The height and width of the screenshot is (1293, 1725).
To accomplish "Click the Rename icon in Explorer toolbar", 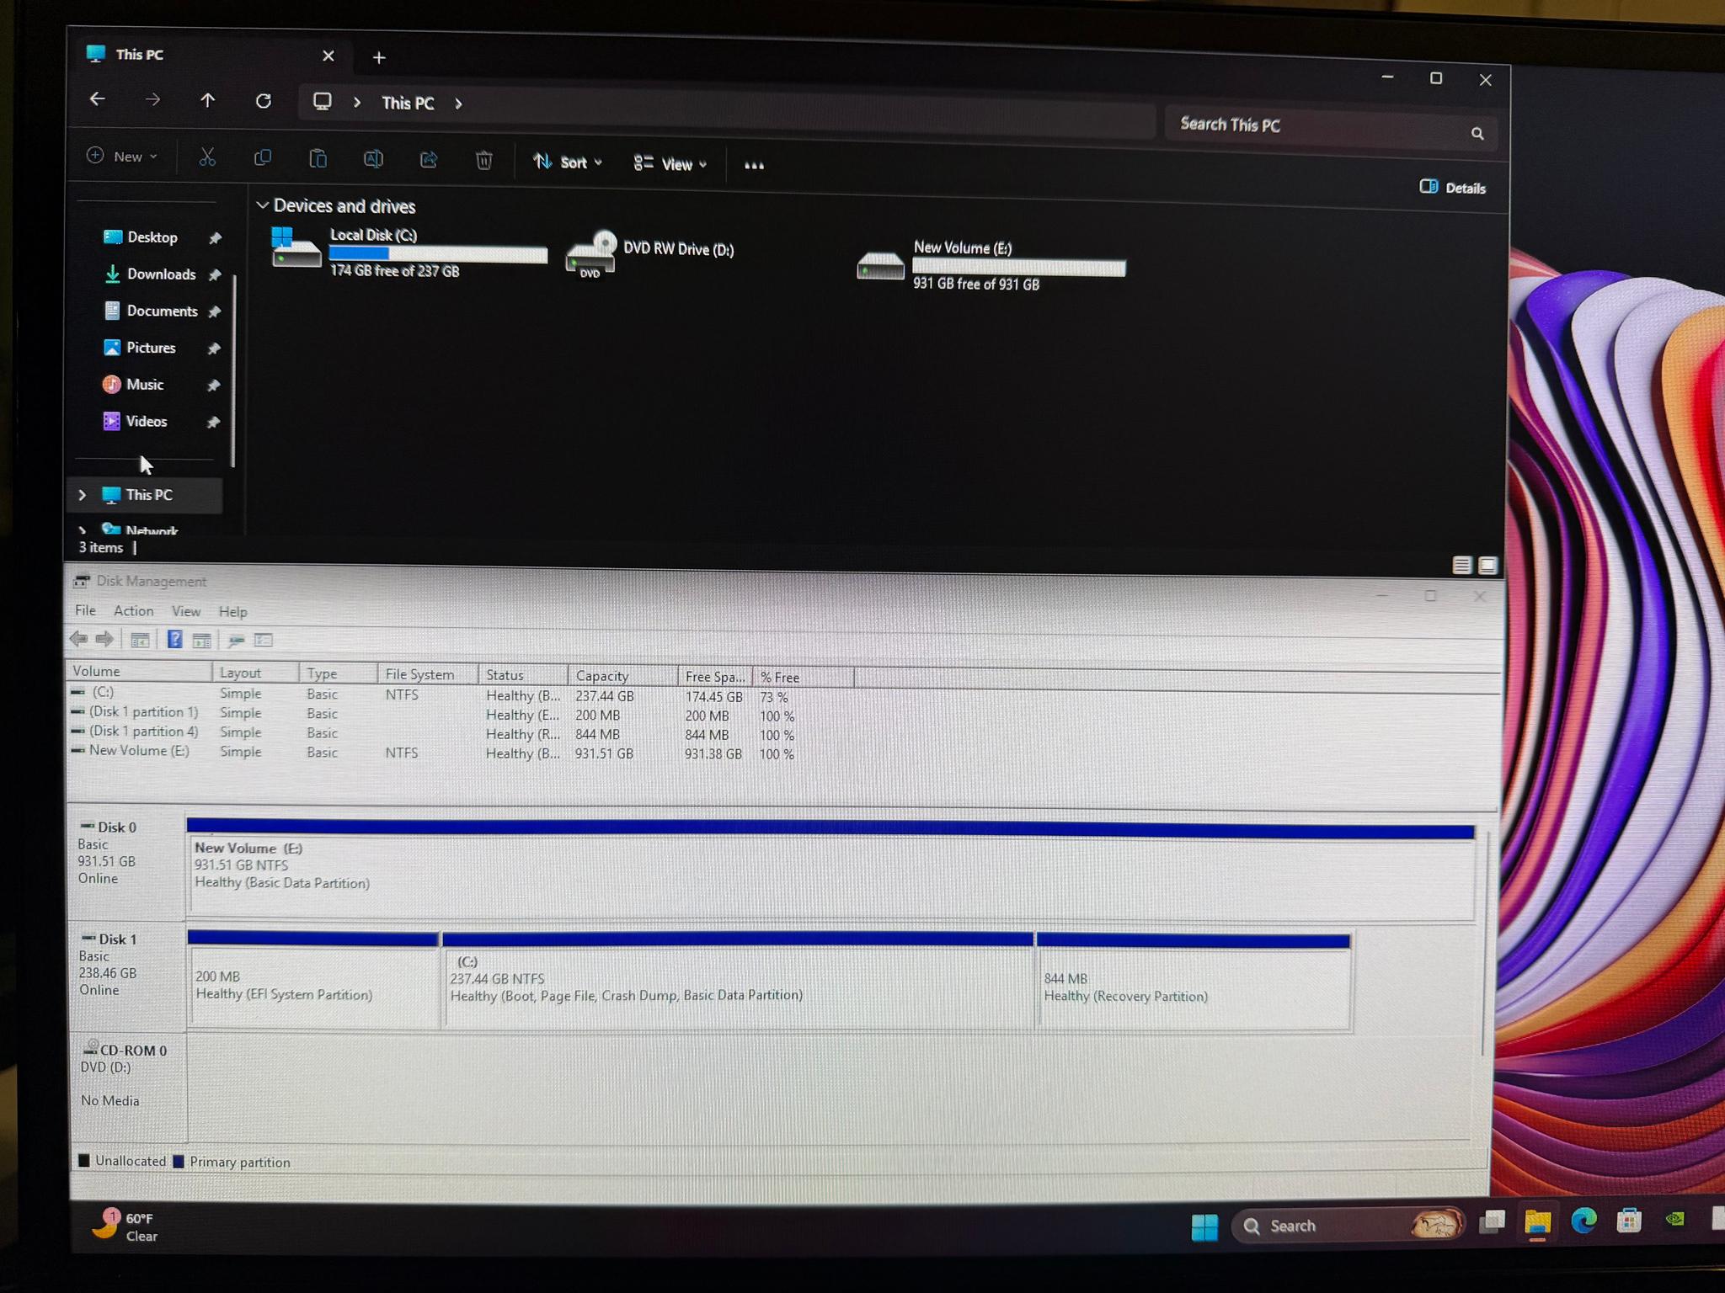I will (x=373, y=158).
